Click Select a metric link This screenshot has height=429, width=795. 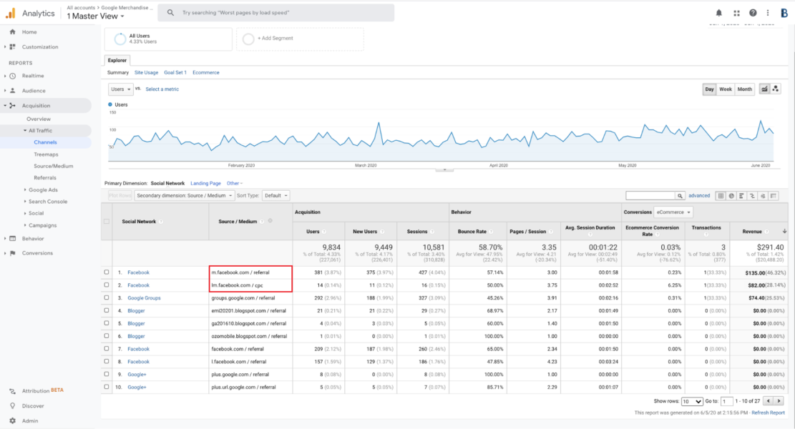[x=162, y=89]
